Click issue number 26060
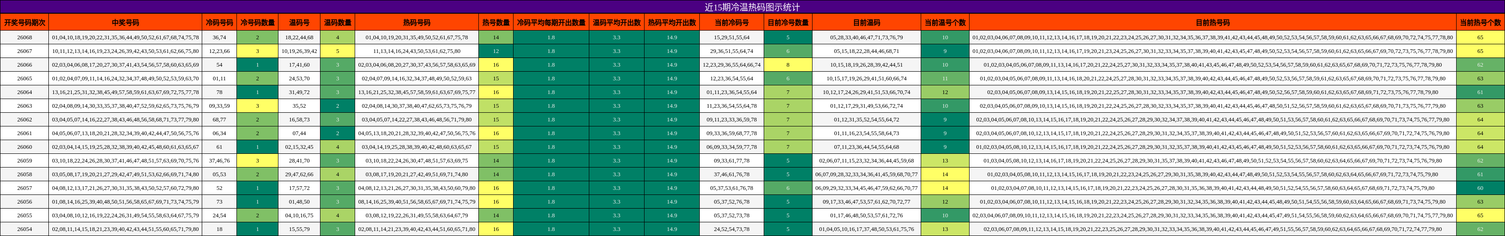 (x=25, y=147)
